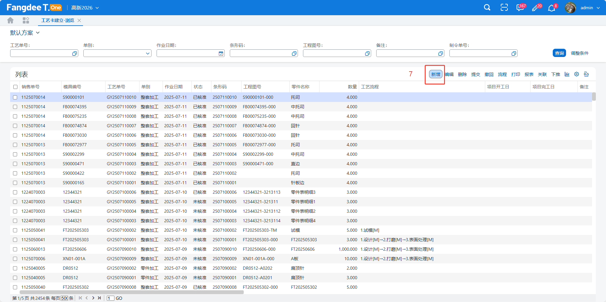Click the search magnifier icon in header
The image size is (606, 302).
point(487,8)
